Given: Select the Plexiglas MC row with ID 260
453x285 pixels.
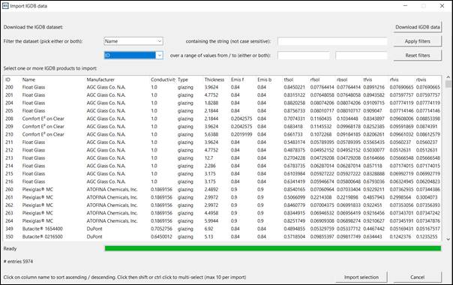Looking at the screenshot, I should (223, 190).
